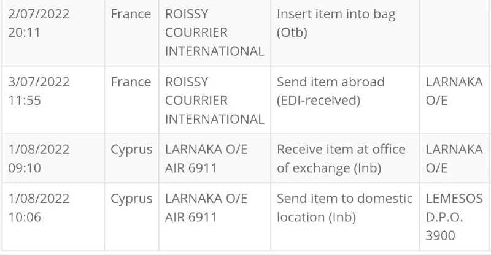
Task: Click ROISSY COURRIER INTERNATIONAL in the 20:11 row
Action: pos(215,33)
